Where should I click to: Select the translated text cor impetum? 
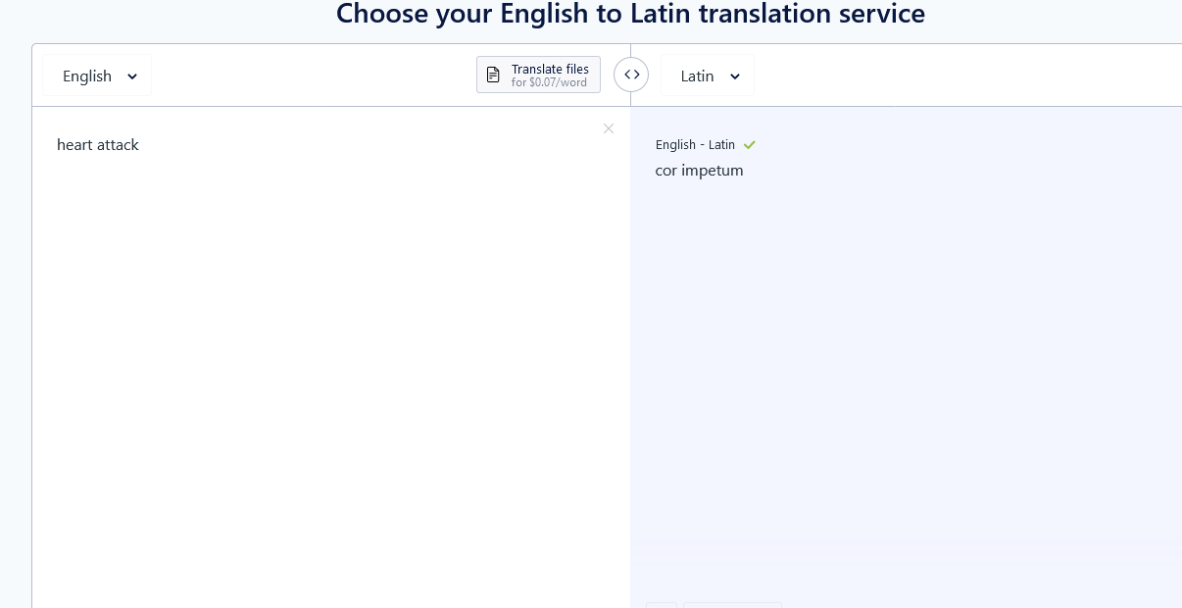pyautogui.click(x=699, y=171)
